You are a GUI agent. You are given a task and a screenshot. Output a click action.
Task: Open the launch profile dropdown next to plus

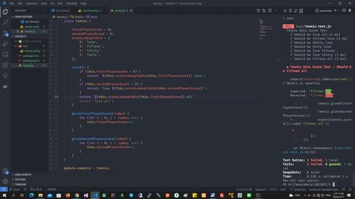(339, 11)
